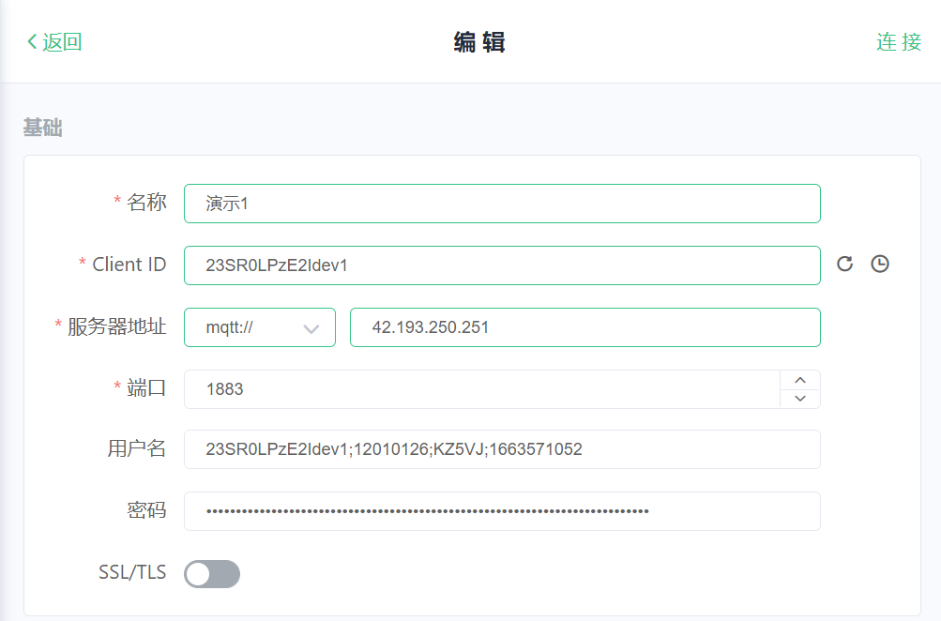Click the 基础 section heading
Image resolution: width=941 pixels, height=621 pixels.
[x=43, y=129]
